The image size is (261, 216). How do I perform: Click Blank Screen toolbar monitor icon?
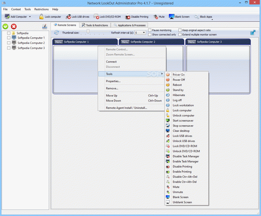pos(171,17)
